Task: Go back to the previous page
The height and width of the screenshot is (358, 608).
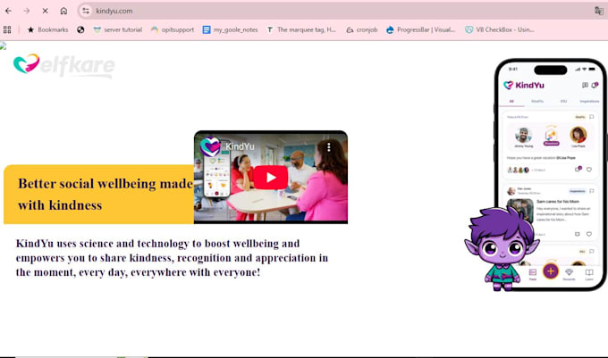Action: point(8,11)
